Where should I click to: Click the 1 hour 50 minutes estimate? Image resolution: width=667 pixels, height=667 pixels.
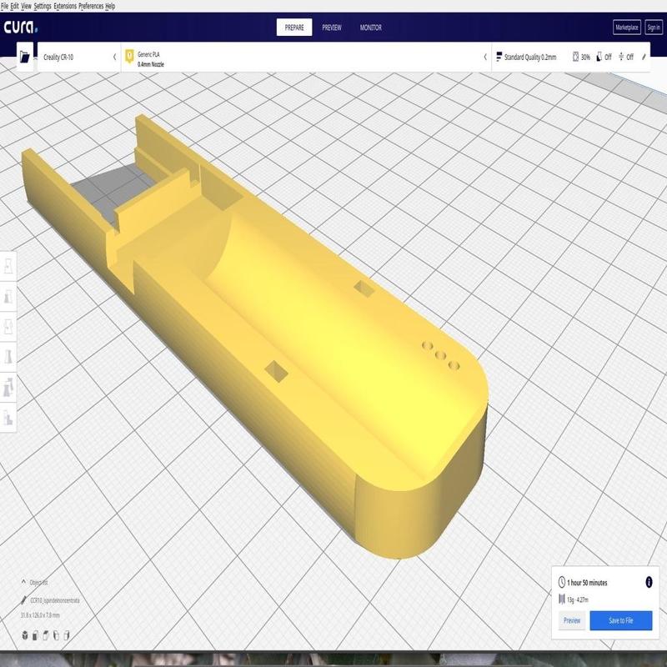tap(587, 582)
